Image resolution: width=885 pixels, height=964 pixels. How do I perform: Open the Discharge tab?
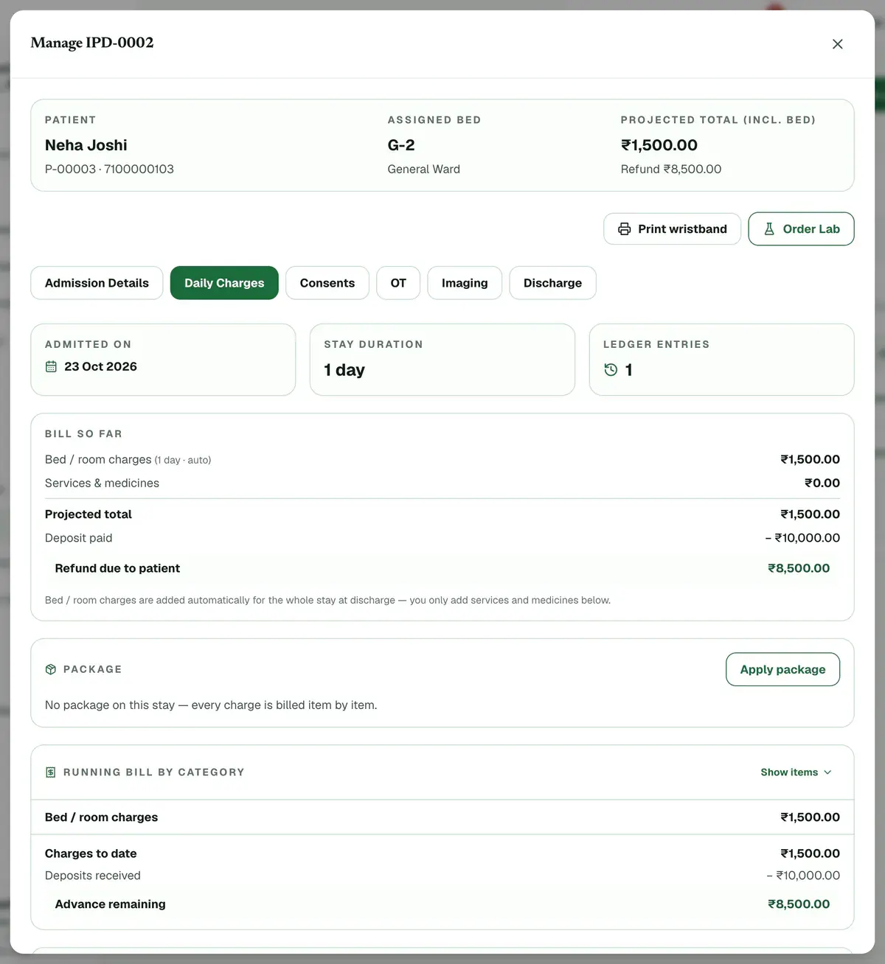click(x=552, y=283)
